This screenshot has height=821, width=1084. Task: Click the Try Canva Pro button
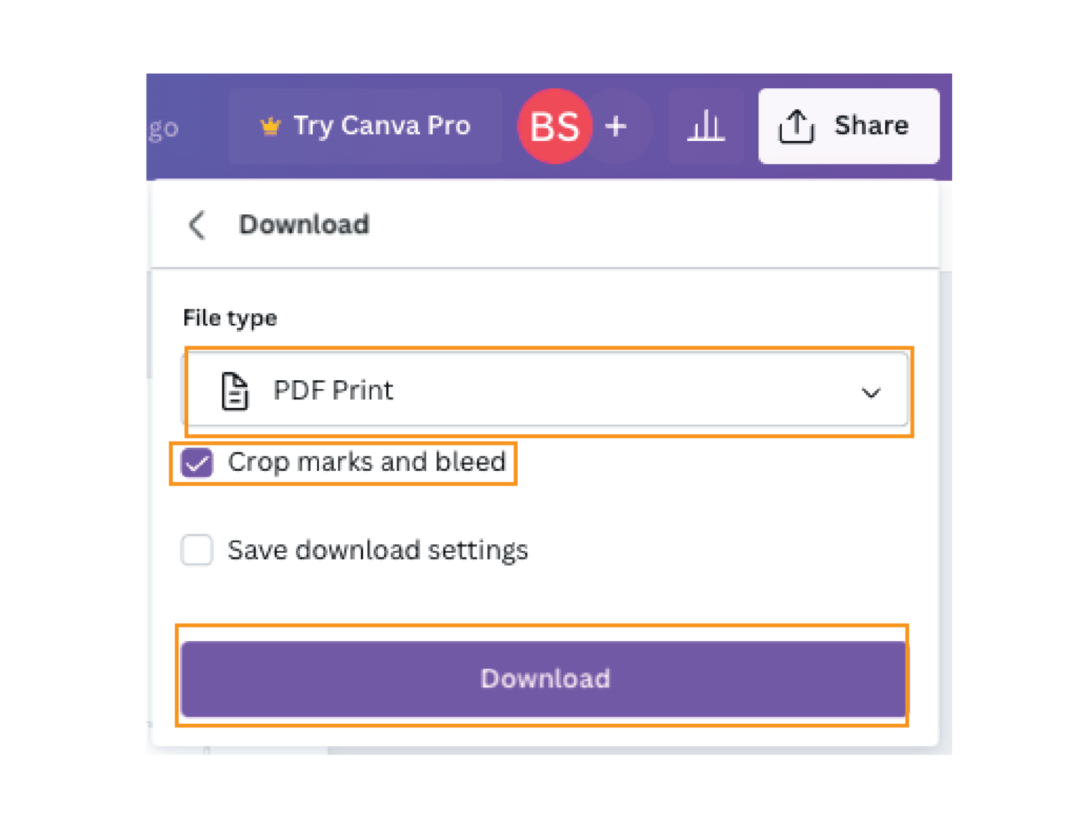[365, 126]
